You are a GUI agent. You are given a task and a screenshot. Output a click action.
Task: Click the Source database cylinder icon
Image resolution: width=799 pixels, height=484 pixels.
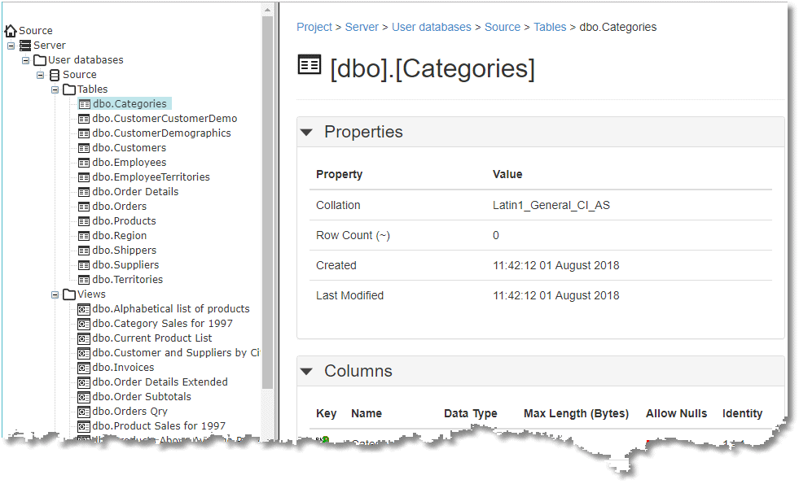[55, 75]
